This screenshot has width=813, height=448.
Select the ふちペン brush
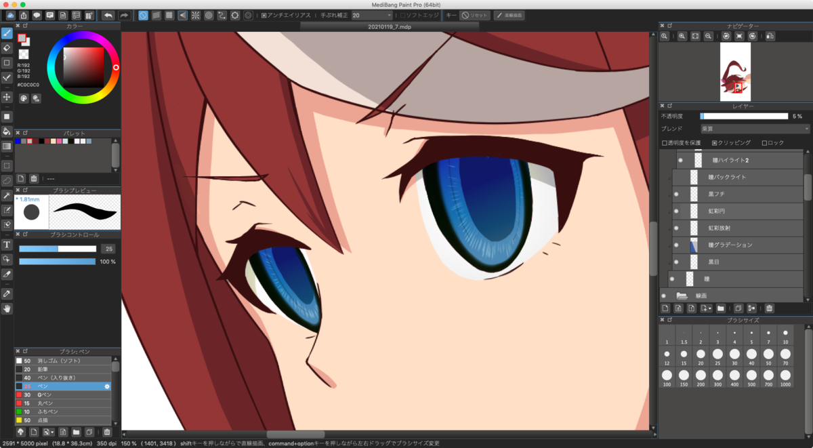coord(63,411)
